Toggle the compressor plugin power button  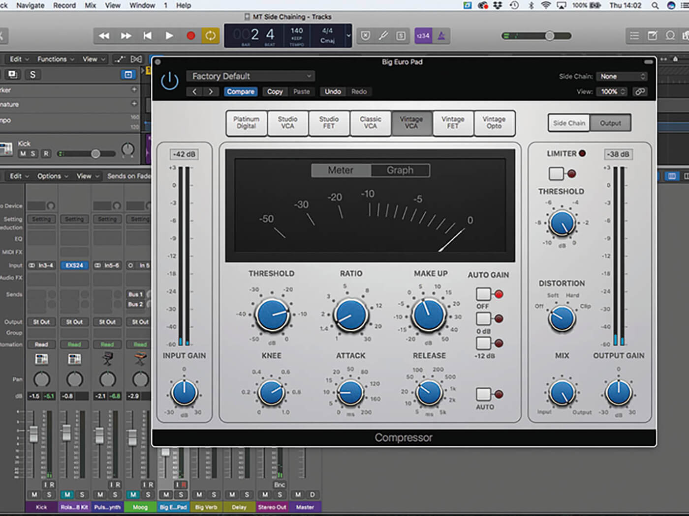click(x=170, y=81)
